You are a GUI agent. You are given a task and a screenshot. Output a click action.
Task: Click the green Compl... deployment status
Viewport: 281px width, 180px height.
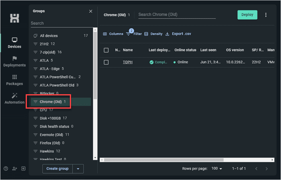(159, 62)
